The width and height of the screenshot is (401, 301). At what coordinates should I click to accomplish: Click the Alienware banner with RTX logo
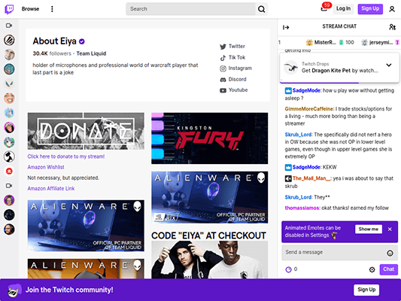pyautogui.click(x=210, y=197)
